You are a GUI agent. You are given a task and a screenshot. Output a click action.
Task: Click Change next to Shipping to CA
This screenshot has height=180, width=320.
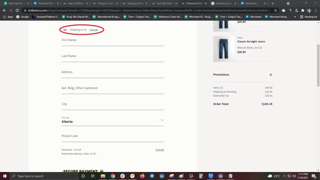(x=94, y=30)
